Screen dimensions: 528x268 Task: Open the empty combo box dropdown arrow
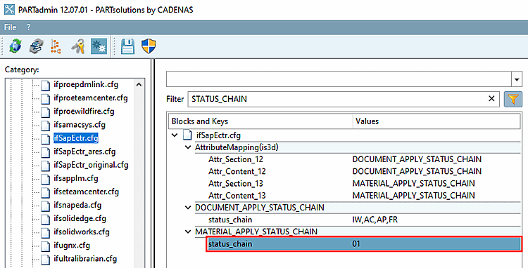[517, 79]
